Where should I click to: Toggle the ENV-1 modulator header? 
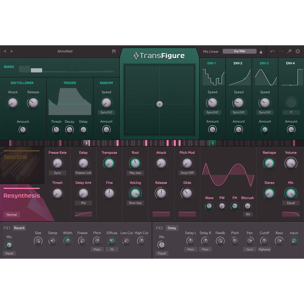[212, 63]
